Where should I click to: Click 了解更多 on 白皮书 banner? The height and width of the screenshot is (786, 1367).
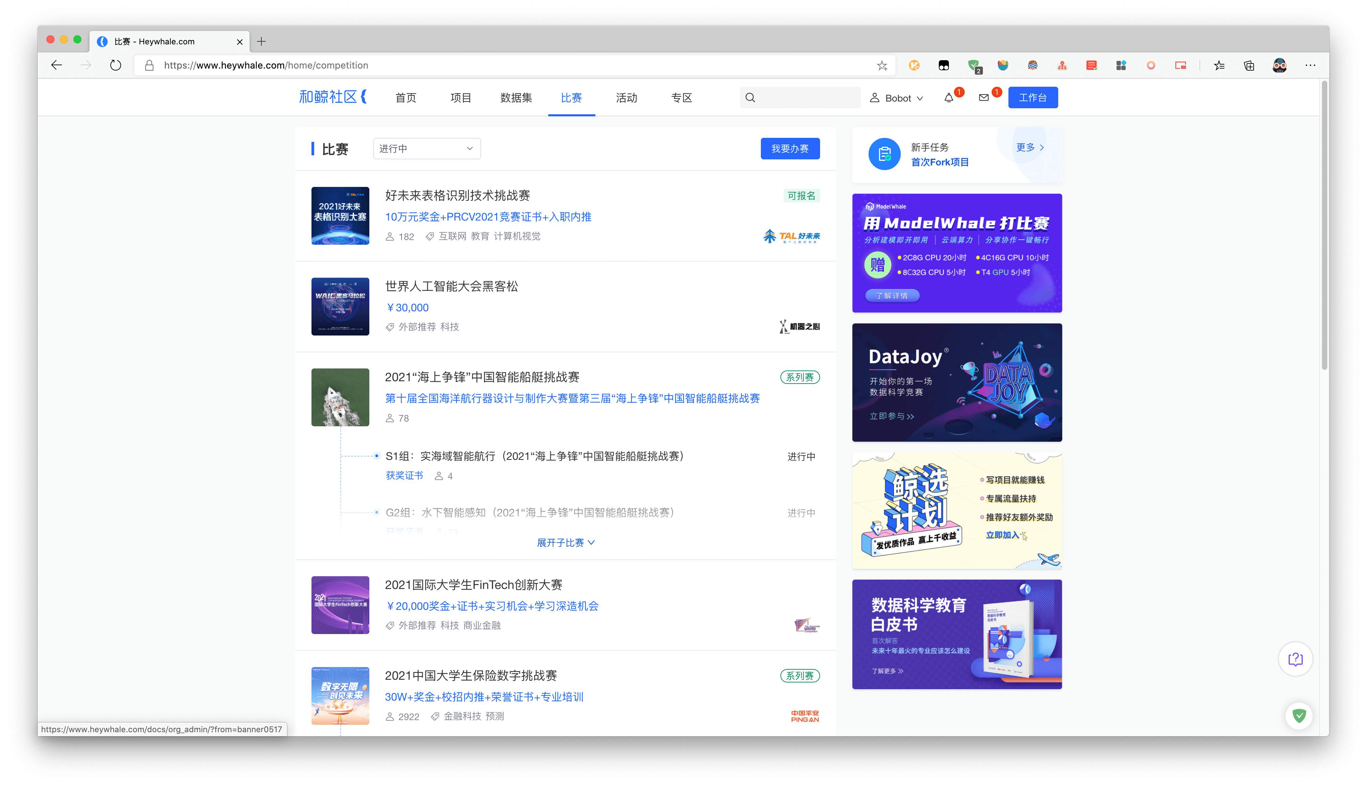(887, 671)
